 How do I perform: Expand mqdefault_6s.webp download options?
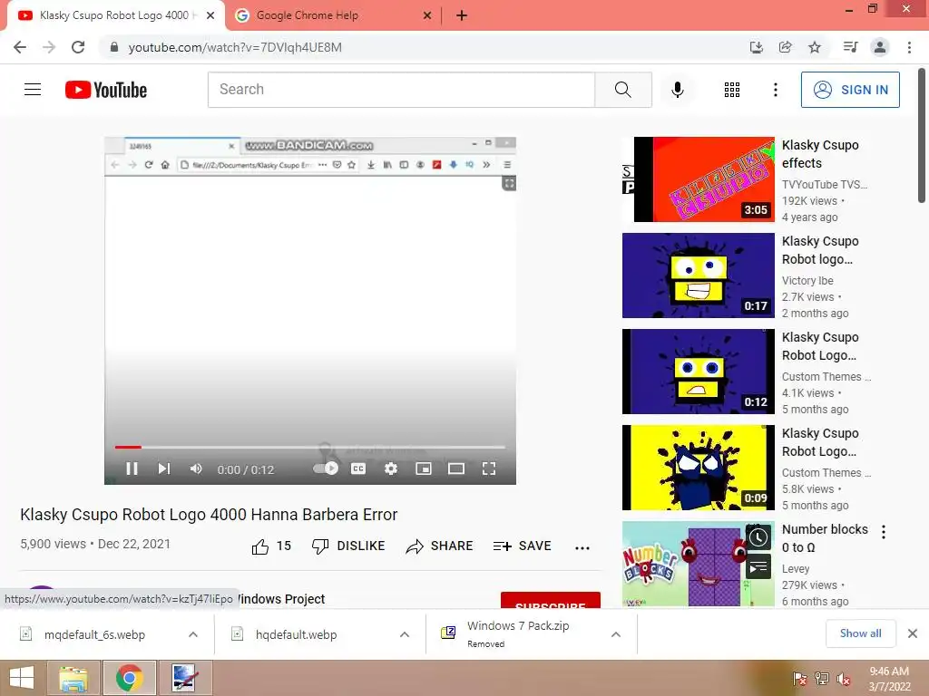click(x=193, y=634)
